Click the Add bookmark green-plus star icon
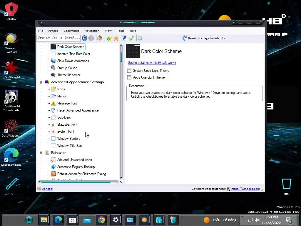 click(109, 38)
